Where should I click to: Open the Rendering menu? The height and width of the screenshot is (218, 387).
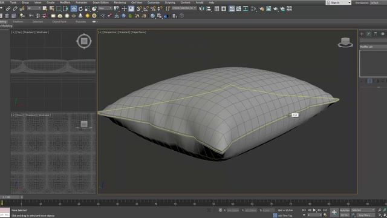(x=120, y=2)
